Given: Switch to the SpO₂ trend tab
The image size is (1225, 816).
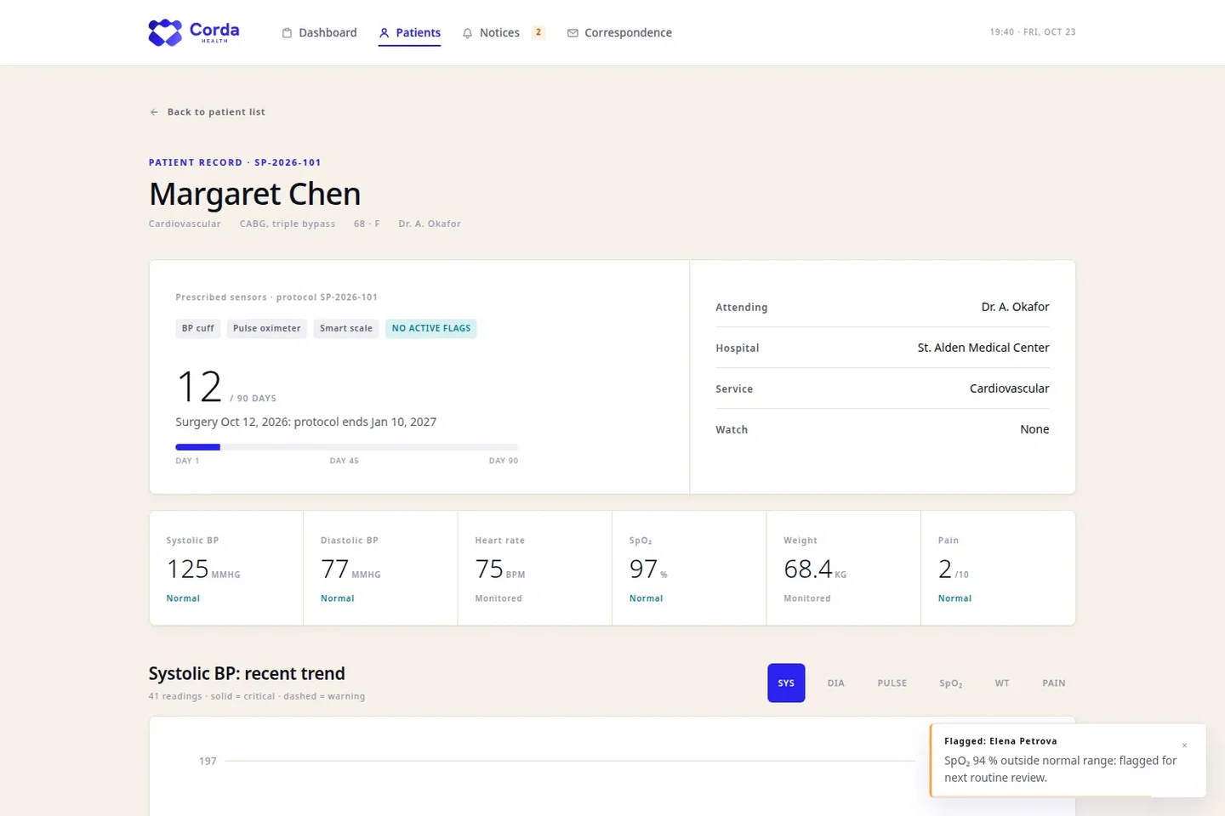Looking at the screenshot, I should coord(951,683).
